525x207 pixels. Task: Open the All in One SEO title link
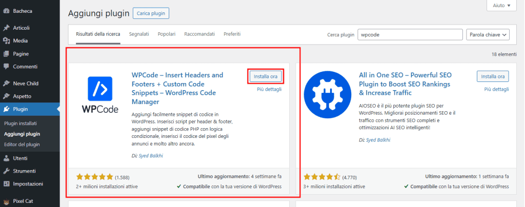point(406,84)
